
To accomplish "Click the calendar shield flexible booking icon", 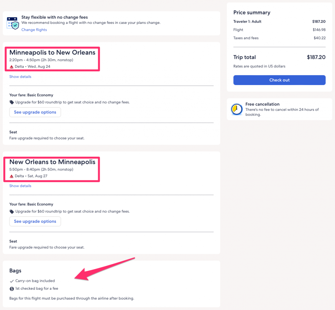I will tap(13, 23).
